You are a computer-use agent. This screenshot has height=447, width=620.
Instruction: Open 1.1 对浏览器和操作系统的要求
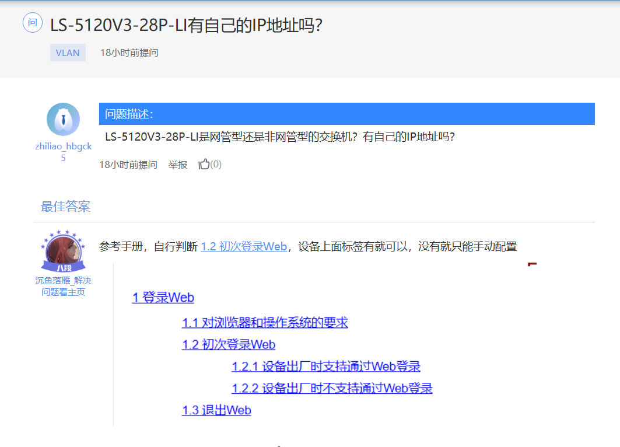point(265,323)
